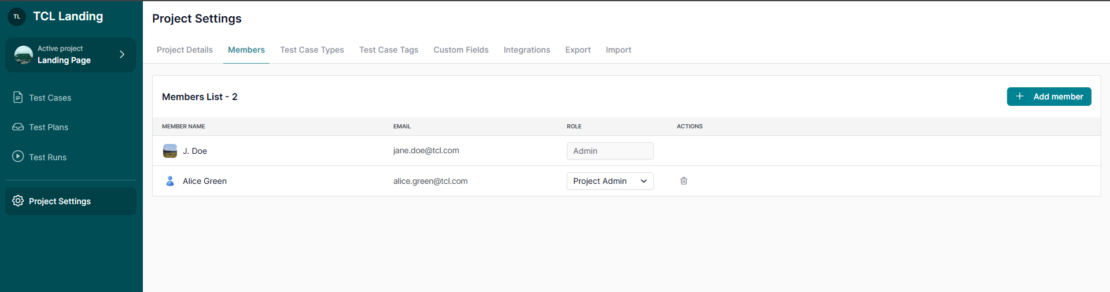1110x292 pixels.
Task: Click the Add member button
Action: click(x=1049, y=97)
